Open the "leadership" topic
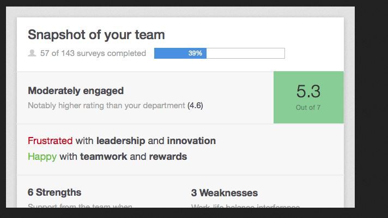 point(120,141)
